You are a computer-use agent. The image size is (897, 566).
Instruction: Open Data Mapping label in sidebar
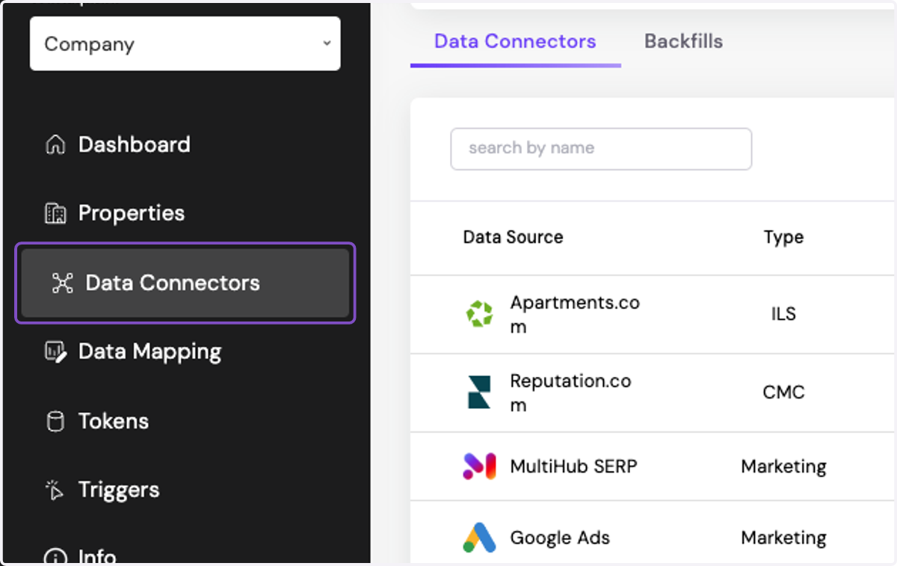(x=150, y=351)
